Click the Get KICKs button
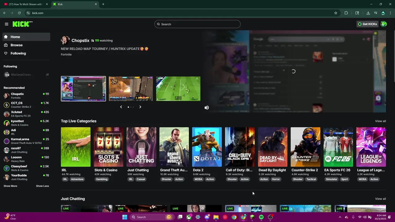This screenshot has height=222, width=395. [367, 24]
